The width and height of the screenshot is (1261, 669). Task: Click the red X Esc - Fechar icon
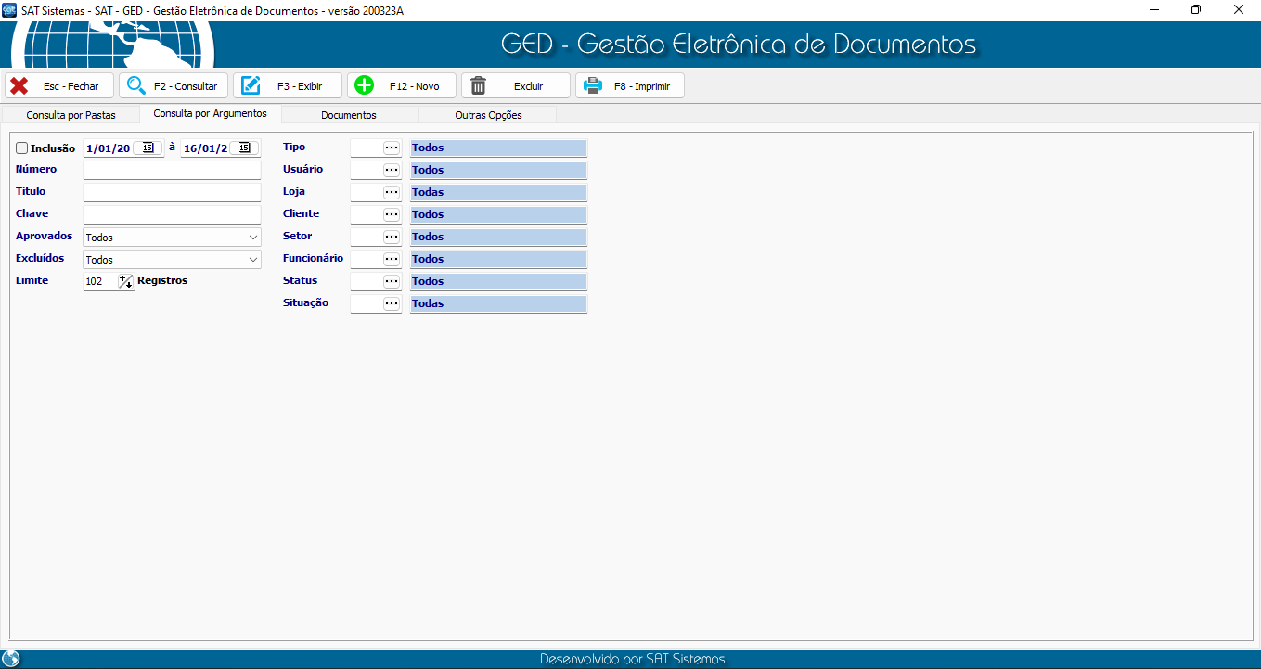(x=19, y=86)
